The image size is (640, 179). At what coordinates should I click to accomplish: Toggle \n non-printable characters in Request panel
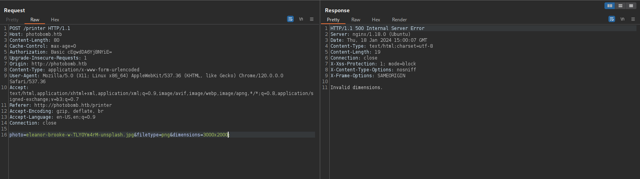click(x=301, y=19)
